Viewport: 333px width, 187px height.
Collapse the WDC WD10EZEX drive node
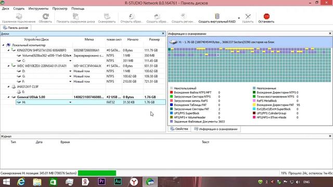click(x=8, y=66)
